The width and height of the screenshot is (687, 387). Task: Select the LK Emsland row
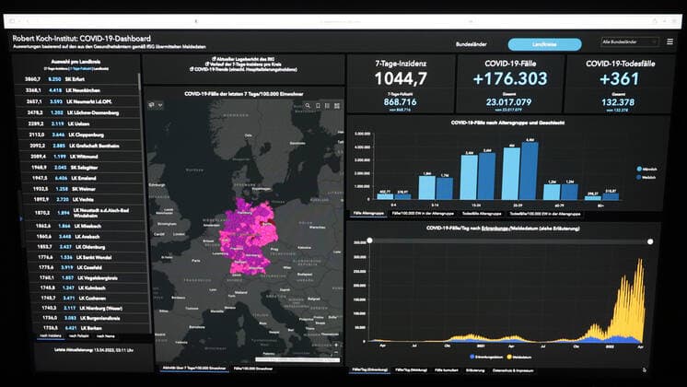pos(84,178)
